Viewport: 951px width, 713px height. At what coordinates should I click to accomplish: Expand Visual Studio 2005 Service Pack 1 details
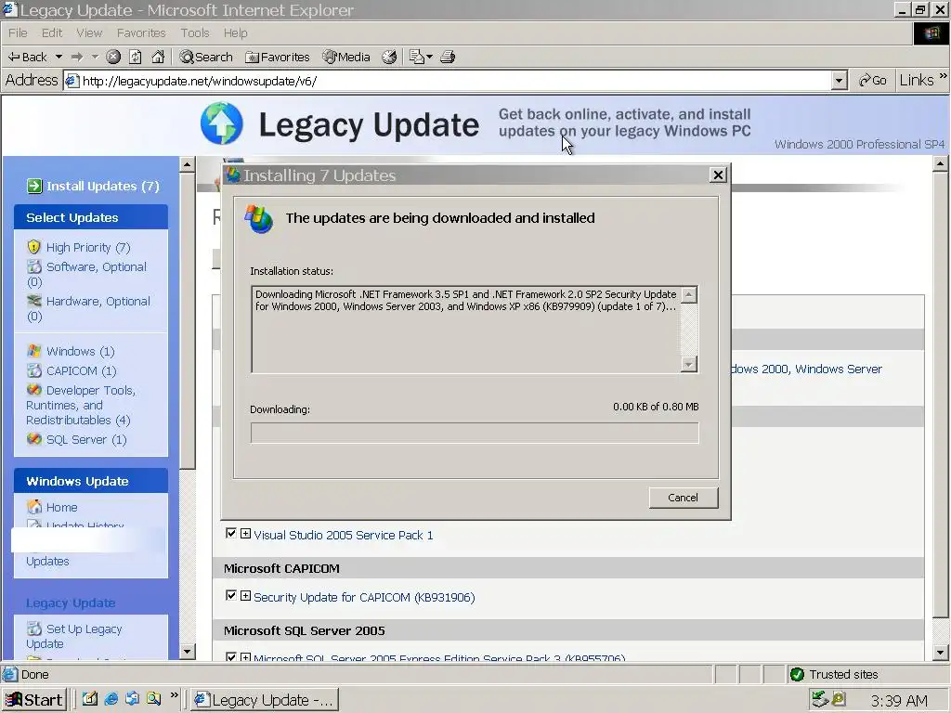tap(245, 534)
